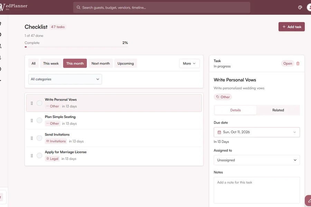Select the Plan Simple Seating task title
The image size is (311, 207).
point(60,117)
